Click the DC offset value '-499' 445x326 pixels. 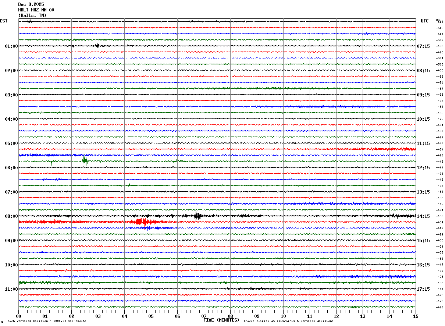(x=439, y=46)
